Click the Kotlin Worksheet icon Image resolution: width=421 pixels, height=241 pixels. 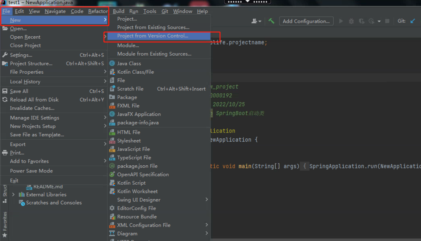click(x=112, y=191)
